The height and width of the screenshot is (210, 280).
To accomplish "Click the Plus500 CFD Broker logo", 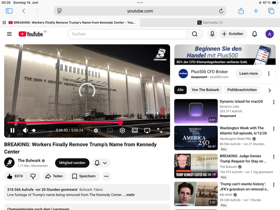I will 183,74.
